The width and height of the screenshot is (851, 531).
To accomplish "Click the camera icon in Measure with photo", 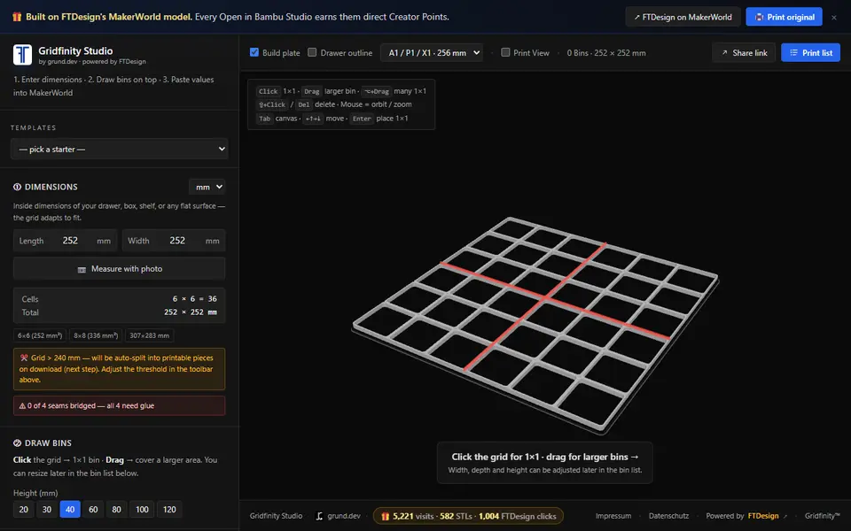I will (x=82, y=269).
